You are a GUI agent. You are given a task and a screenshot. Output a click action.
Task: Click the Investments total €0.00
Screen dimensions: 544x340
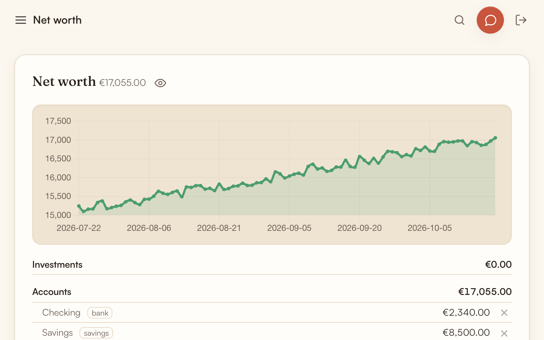498,264
